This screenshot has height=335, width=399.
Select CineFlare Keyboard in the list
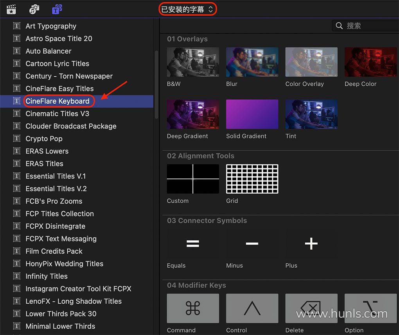pos(58,101)
